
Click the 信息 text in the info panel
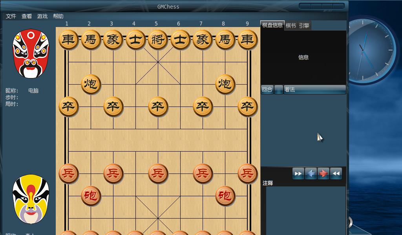303,57
